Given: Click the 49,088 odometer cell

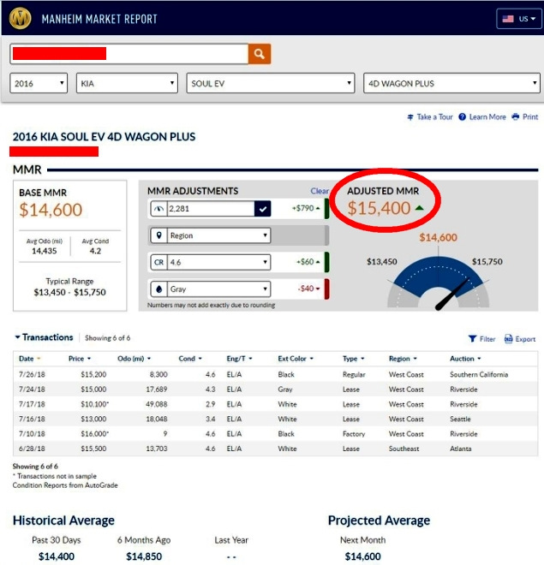Looking at the screenshot, I should click(157, 404).
